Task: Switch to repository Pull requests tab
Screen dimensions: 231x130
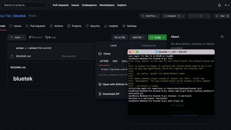Action: (x=35, y=26)
